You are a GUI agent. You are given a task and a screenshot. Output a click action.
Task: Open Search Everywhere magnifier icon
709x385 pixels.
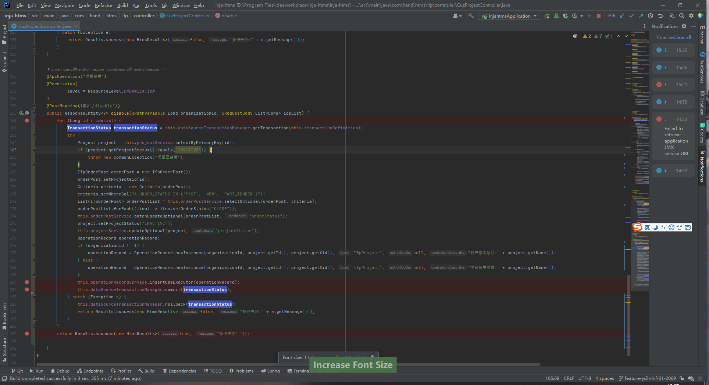pyautogui.click(x=682, y=16)
